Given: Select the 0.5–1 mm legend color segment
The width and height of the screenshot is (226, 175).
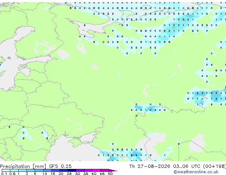Looking at the screenshot, I should click(14, 170).
